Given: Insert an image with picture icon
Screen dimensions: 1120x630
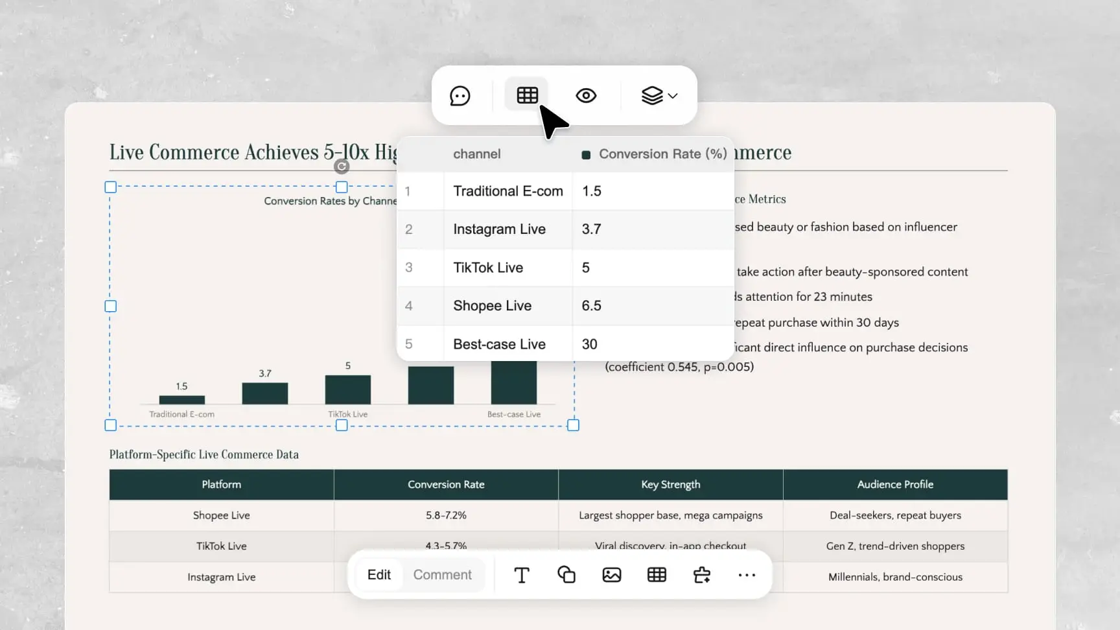Looking at the screenshot, I should tap(612, 575).
